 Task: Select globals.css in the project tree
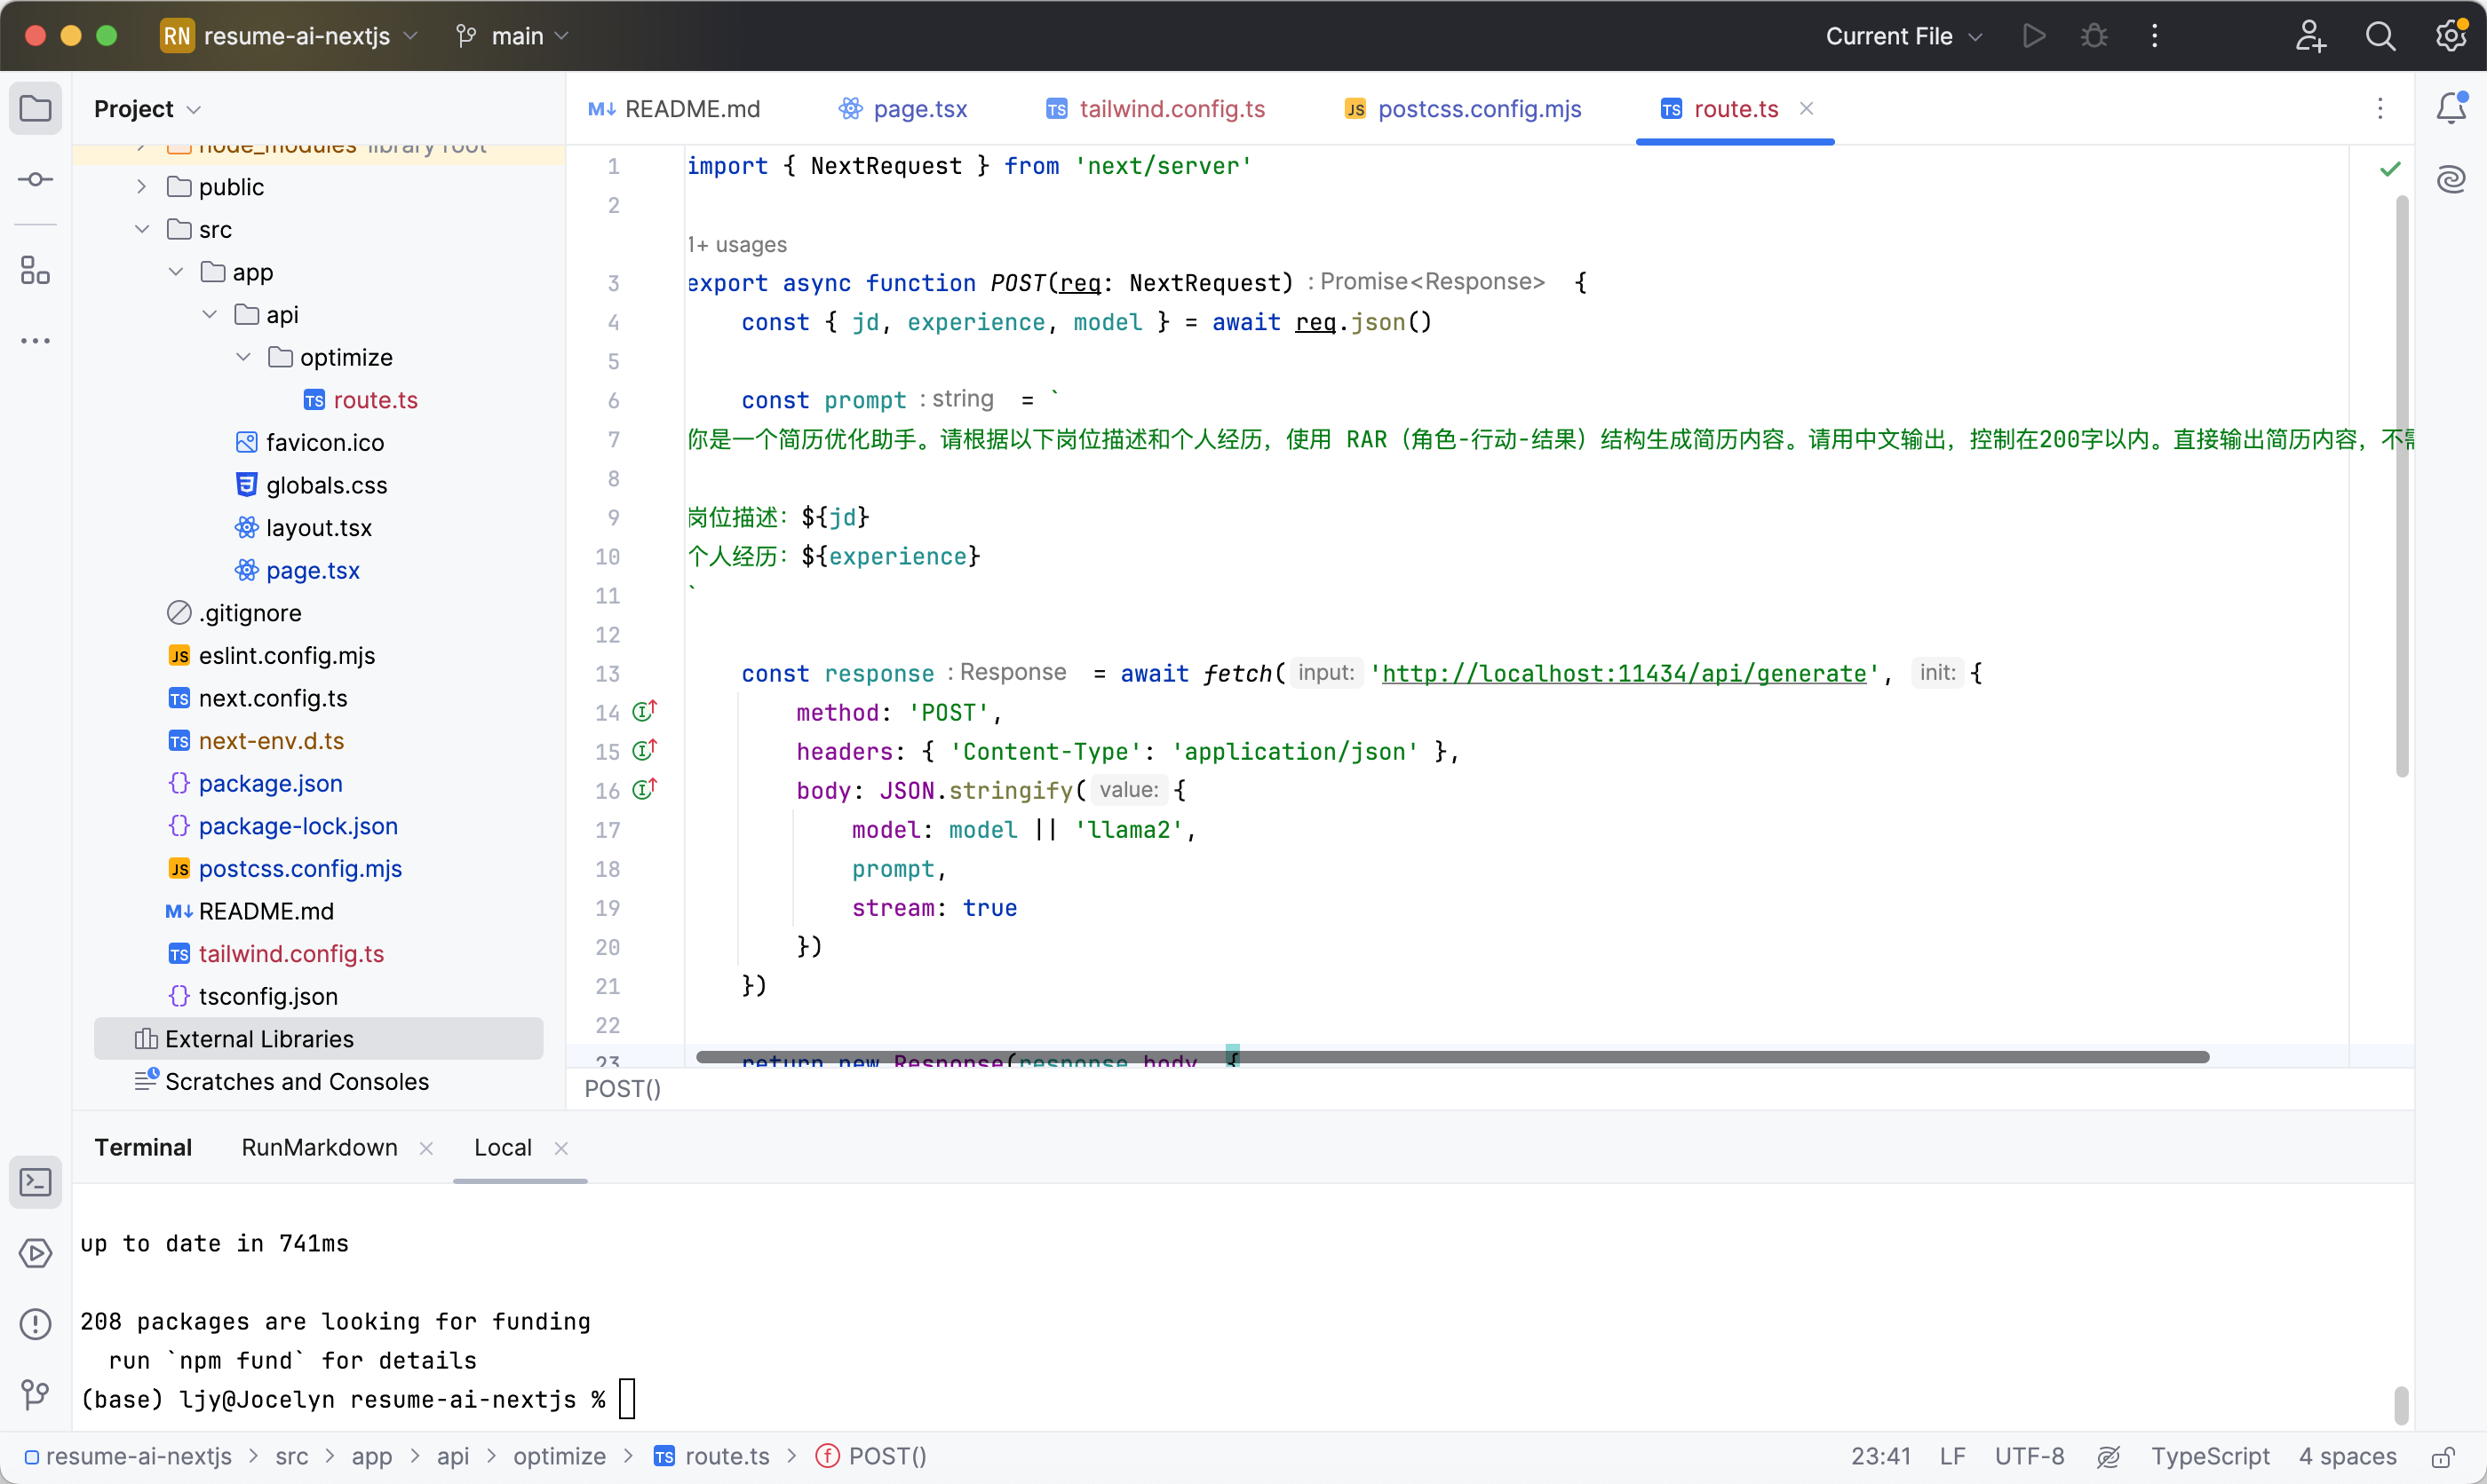[326, 485]
